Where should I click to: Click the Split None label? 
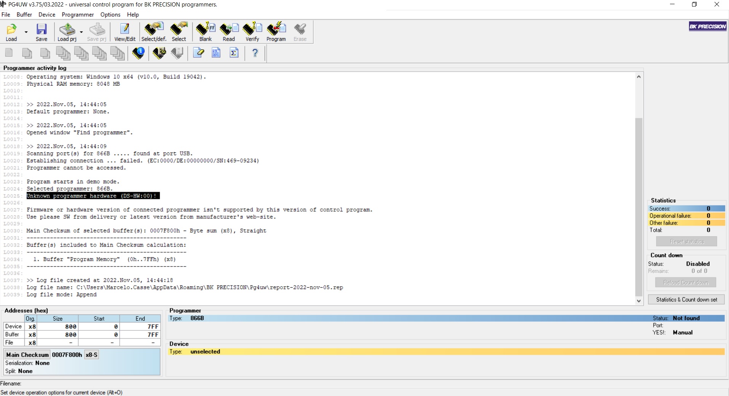19,371
